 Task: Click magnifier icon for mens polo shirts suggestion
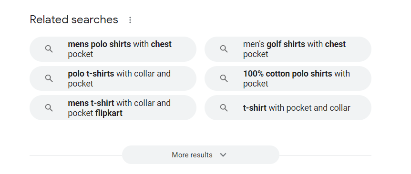pos(49,49)
